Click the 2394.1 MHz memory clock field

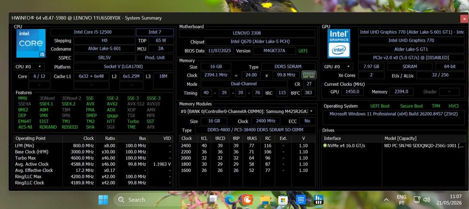click(215, 75)
